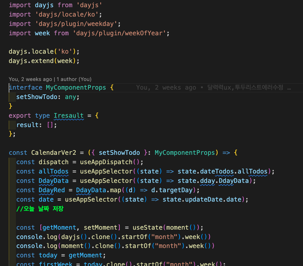Screen dimensions: 303x266
Task: Click the 'dayjs/plugin/weekOfYear' import string
Action: tap(119, 33)
